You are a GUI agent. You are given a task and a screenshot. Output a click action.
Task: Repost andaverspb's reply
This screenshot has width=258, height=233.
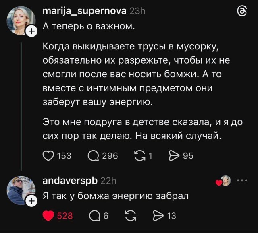(x=131, y=216)
